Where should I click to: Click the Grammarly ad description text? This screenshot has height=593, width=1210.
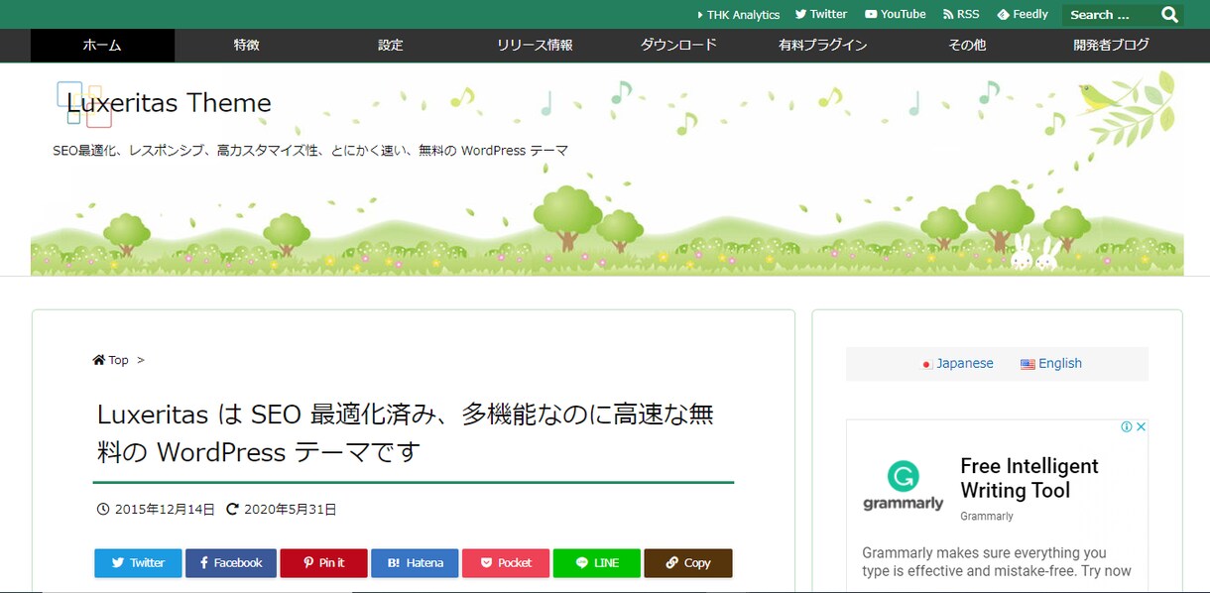[997, 562]
